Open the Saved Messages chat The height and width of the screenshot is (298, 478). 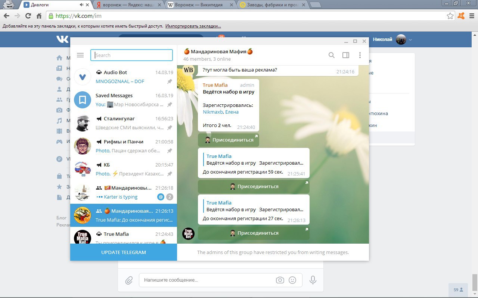124,100
